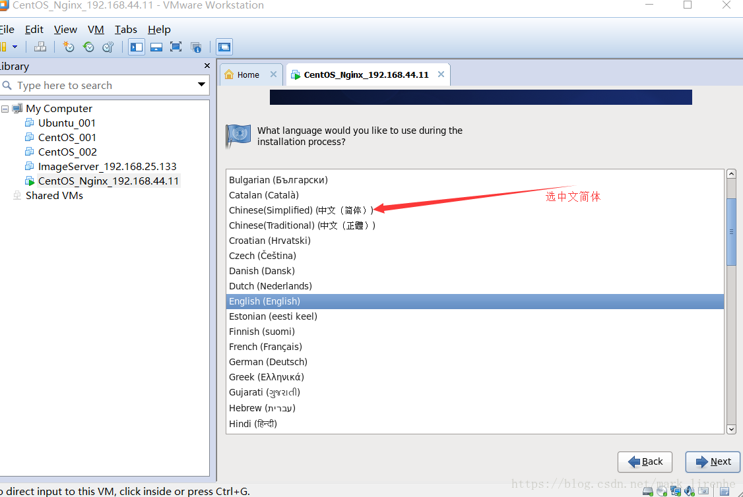Click the printer status bar icon
Image resolution: width=743 pixels, height=497 pixels.
pos(703,491)
